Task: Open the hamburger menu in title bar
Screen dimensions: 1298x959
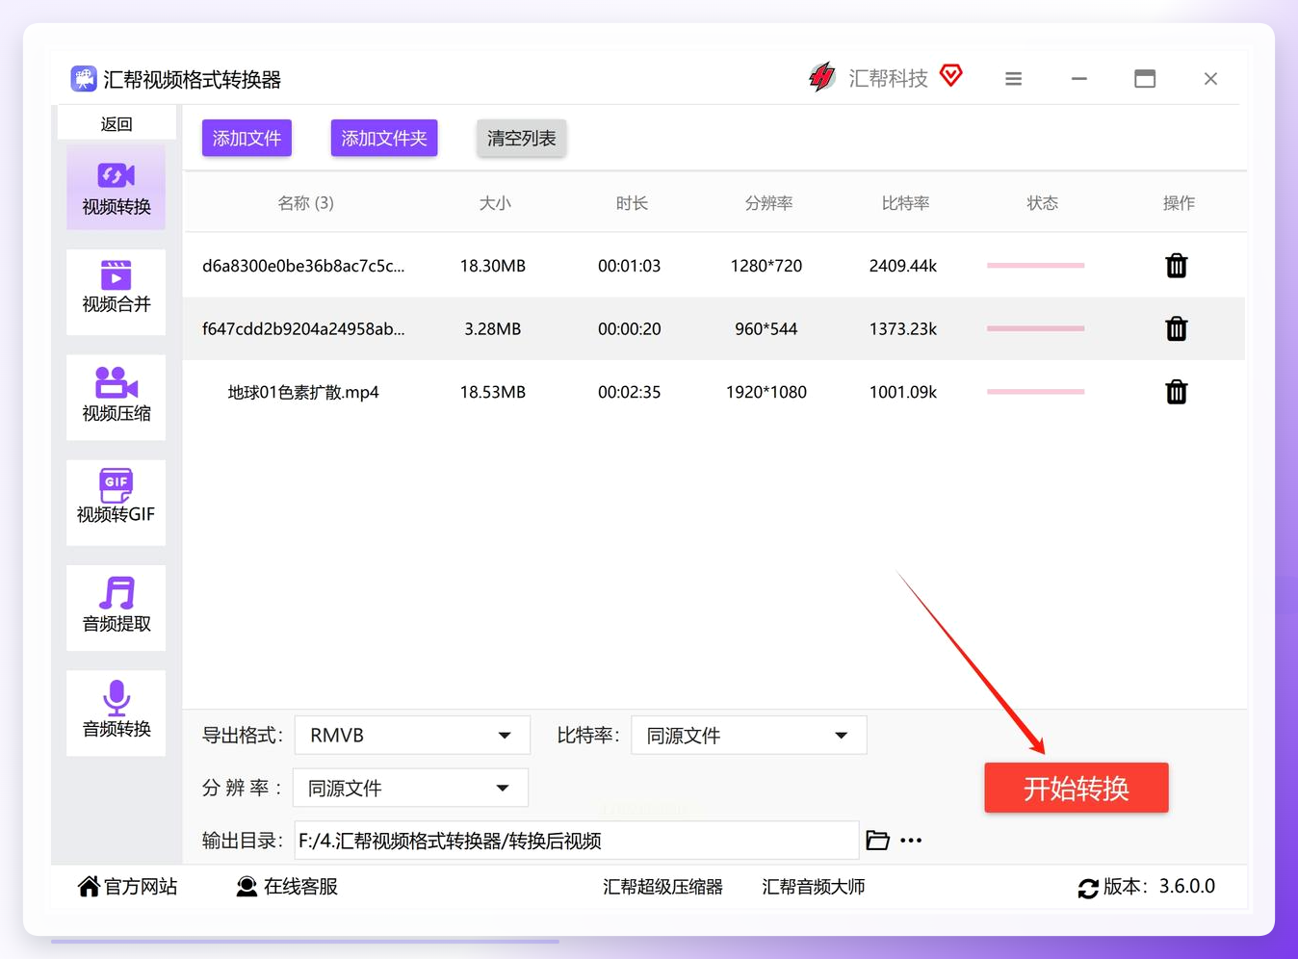Action: [x=1013, y=79]
